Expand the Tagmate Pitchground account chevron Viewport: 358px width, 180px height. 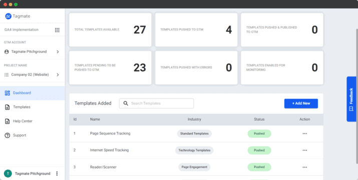(58, 52)
